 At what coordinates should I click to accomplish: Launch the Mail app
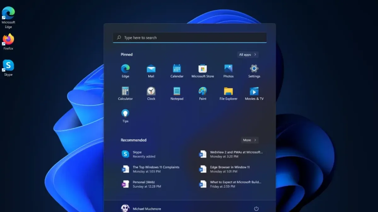click(x=151, y=71)
